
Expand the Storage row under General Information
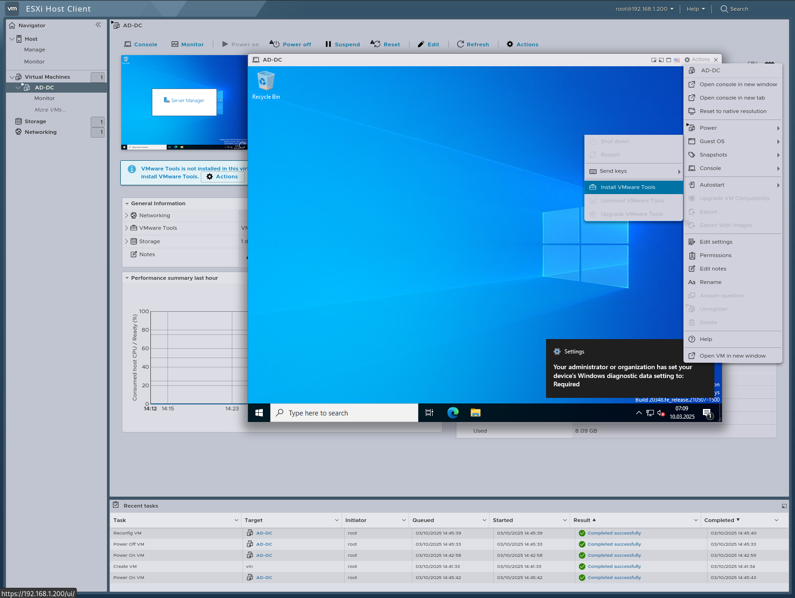pos(126,241)
